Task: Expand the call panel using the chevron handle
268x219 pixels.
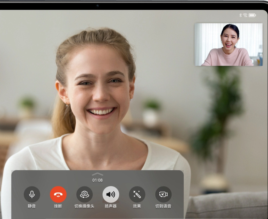Action: click(x=97, y=174)
